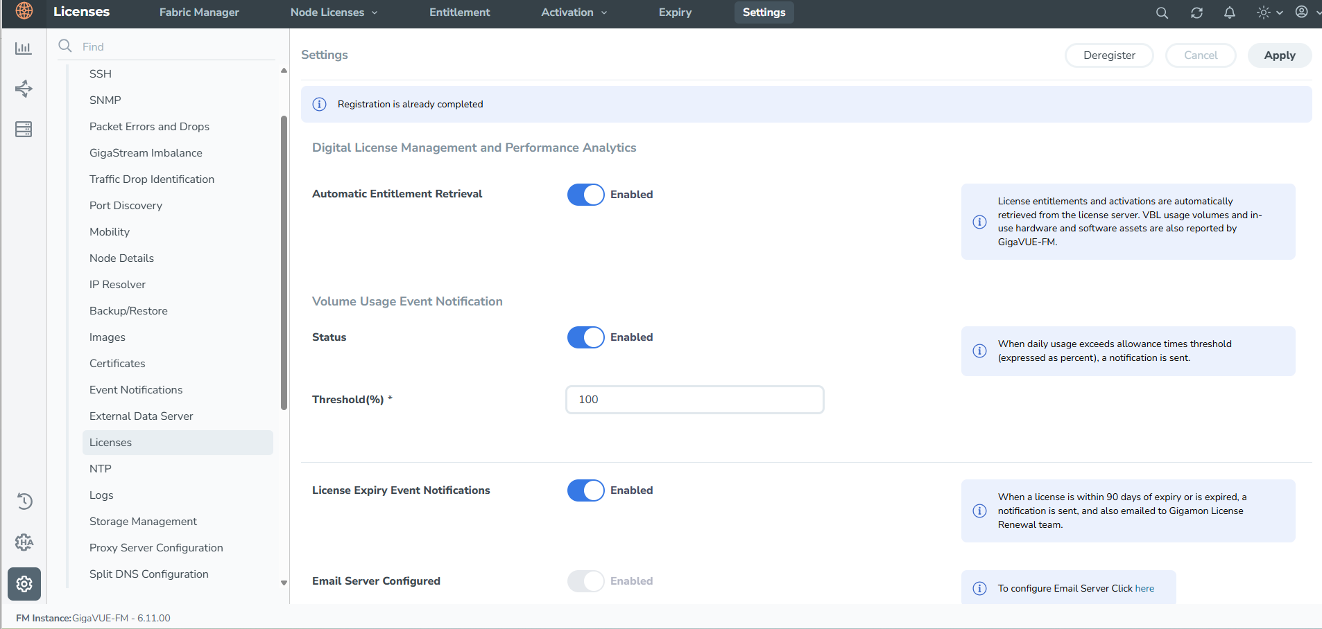This screenshot has height=629, width=1322.
Task: Open Logs settings
Action: point(101,495)
